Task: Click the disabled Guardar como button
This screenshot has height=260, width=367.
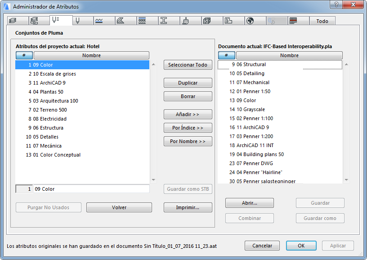Action: click(320, 218)
